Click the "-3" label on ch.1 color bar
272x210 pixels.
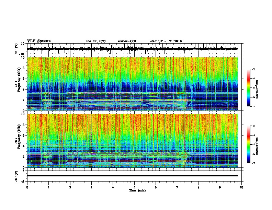[253, 69]
